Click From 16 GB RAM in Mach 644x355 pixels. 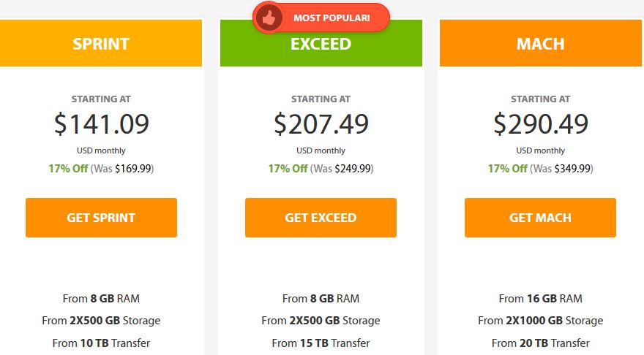pyautogui.click(x=541, y=299)
